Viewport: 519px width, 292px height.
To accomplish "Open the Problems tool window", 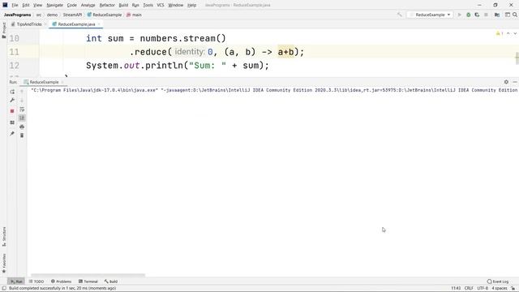I will tap(62, 281).
